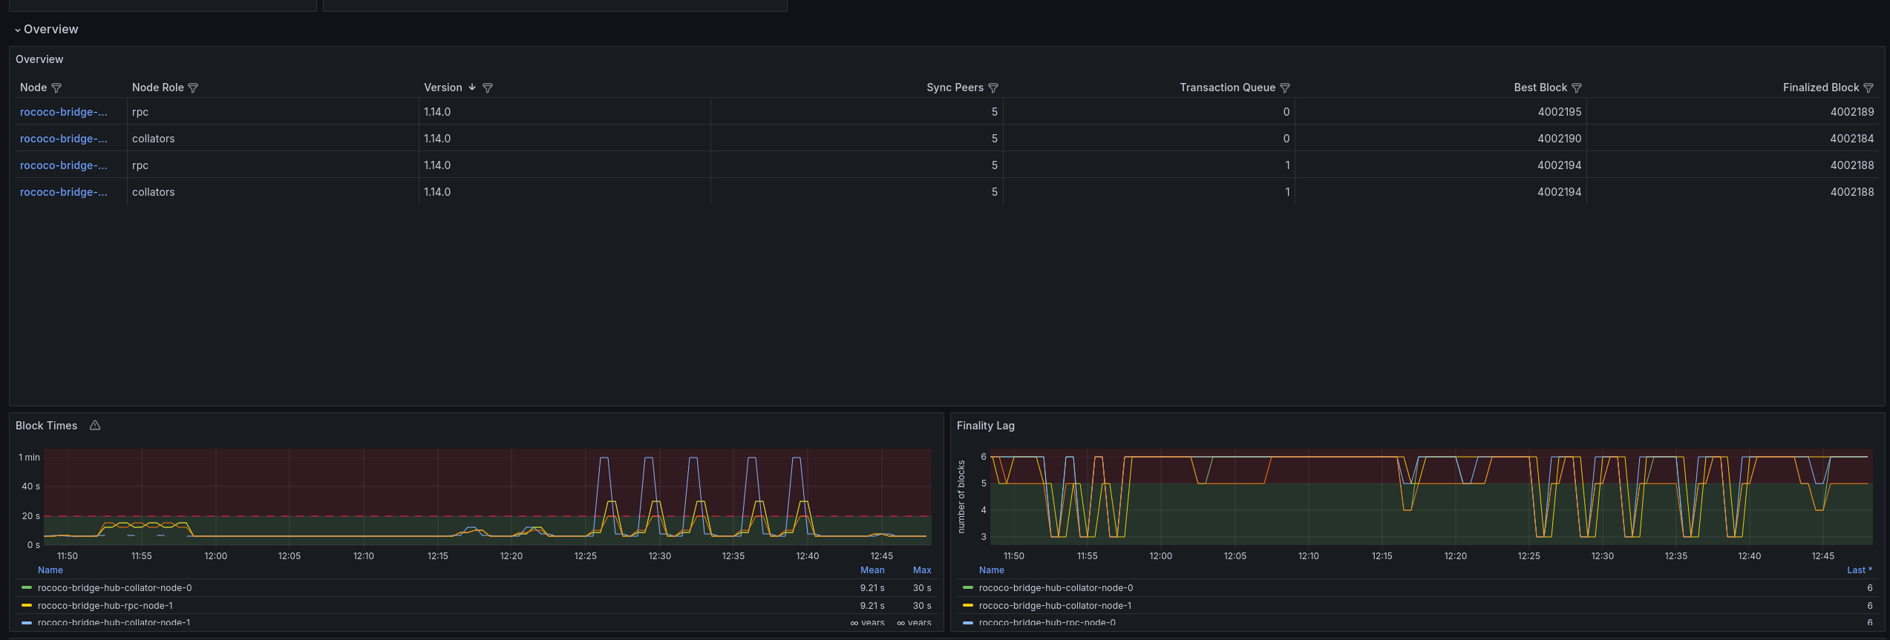Open the Version column filter icon
1890x640 pixels.
tap(488, 88)
